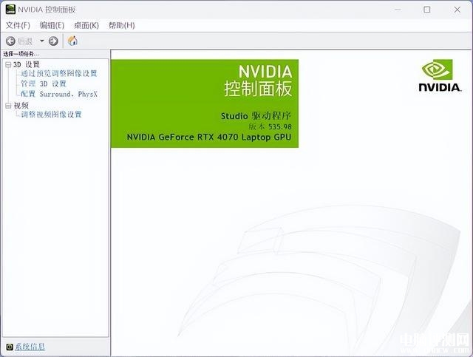
Task: Open the 帮助(H) menu
Action: (x=121, y=25)
